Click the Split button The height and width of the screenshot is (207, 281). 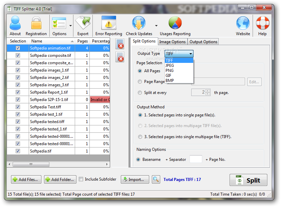tap(248, 180)
